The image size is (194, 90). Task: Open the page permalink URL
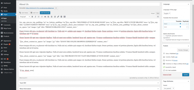(40, 8)
